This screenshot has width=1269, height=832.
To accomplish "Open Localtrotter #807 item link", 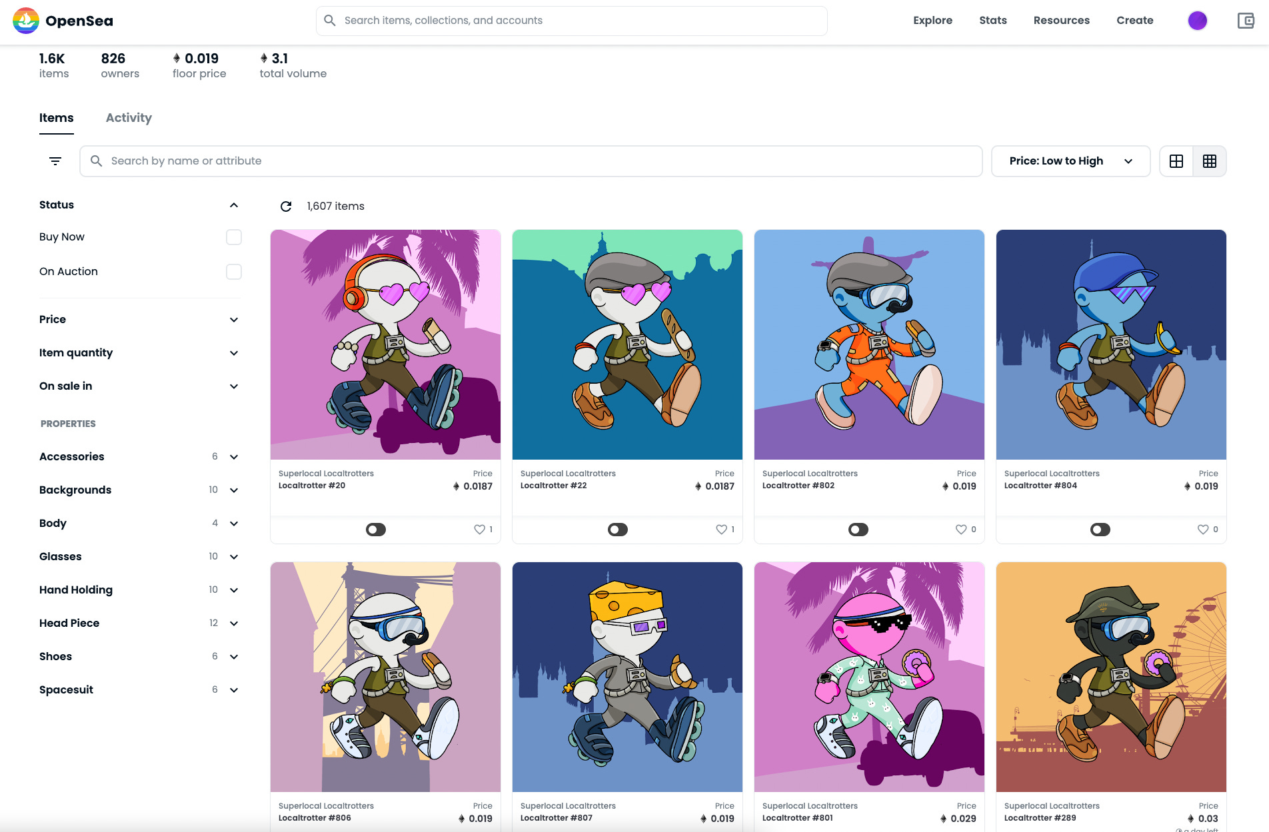I will click(x=557, y=818).
